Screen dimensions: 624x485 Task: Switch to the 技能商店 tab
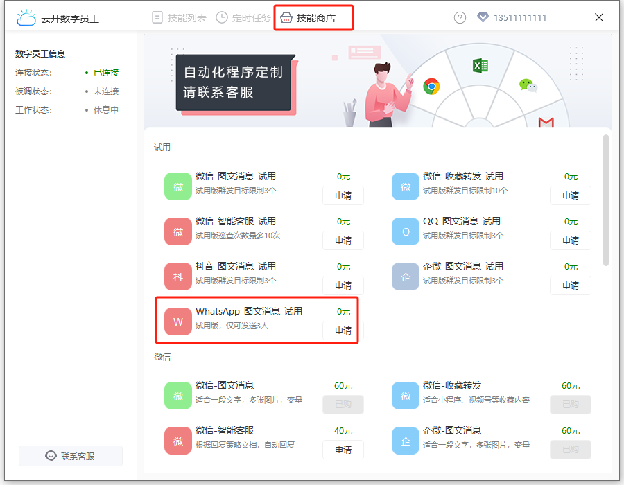pyautogui.click(x=308, y=18)
